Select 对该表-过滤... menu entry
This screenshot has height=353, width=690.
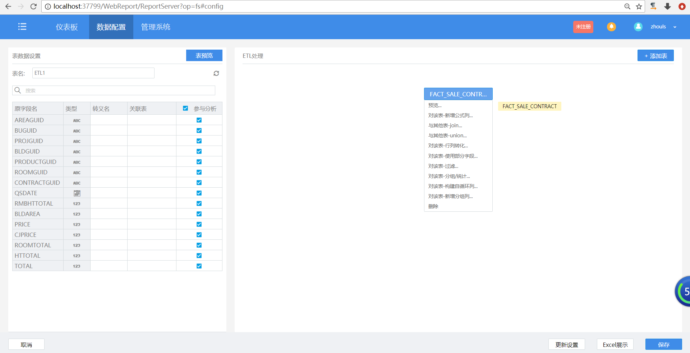458,166
